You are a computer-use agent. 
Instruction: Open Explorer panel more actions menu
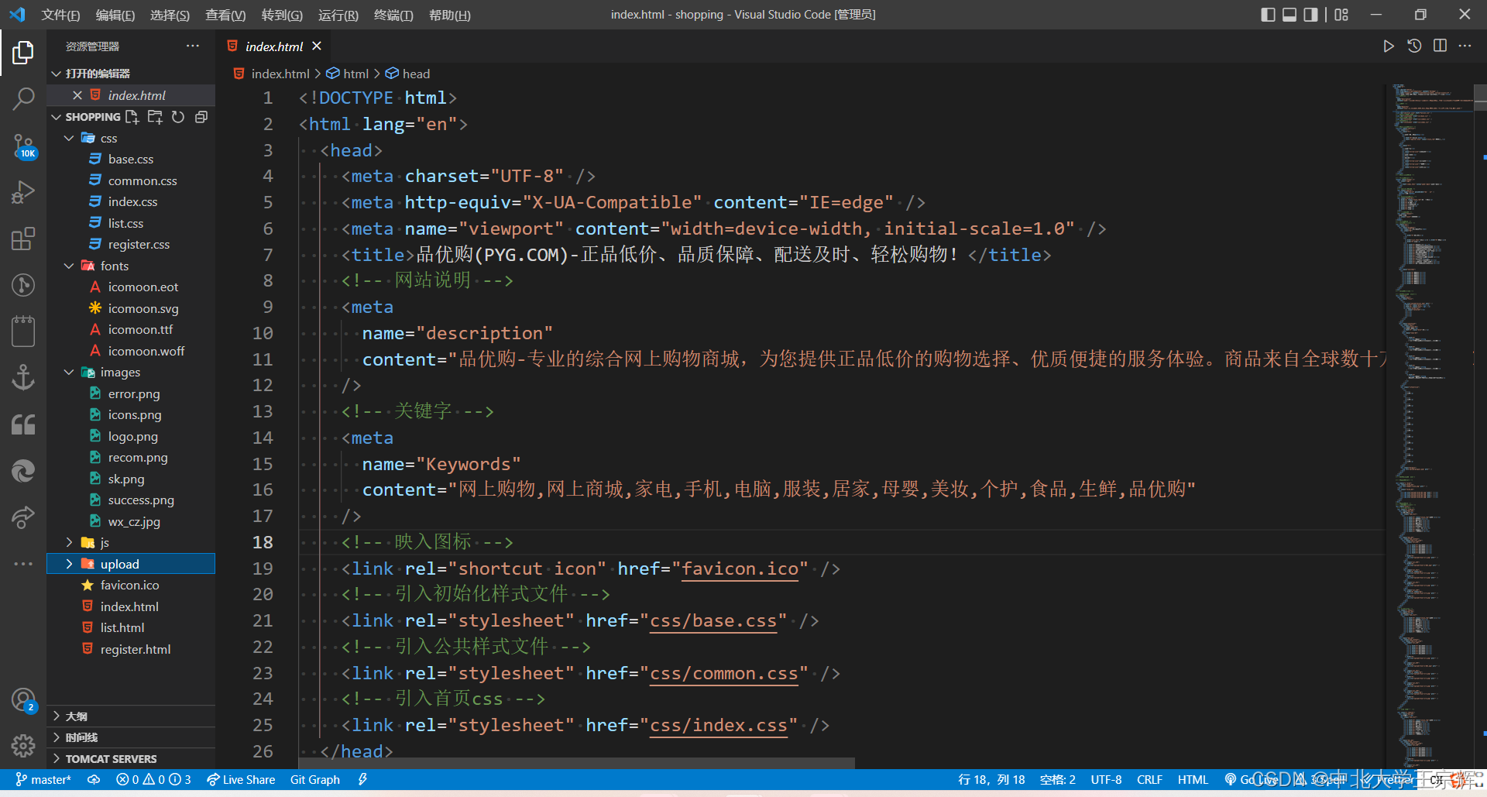[193, 46]
